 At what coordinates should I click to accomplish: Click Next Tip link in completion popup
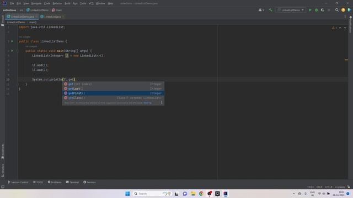(x=147, y=103)
